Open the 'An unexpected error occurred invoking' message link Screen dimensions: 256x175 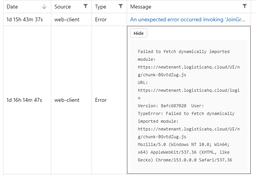(187, 19)
